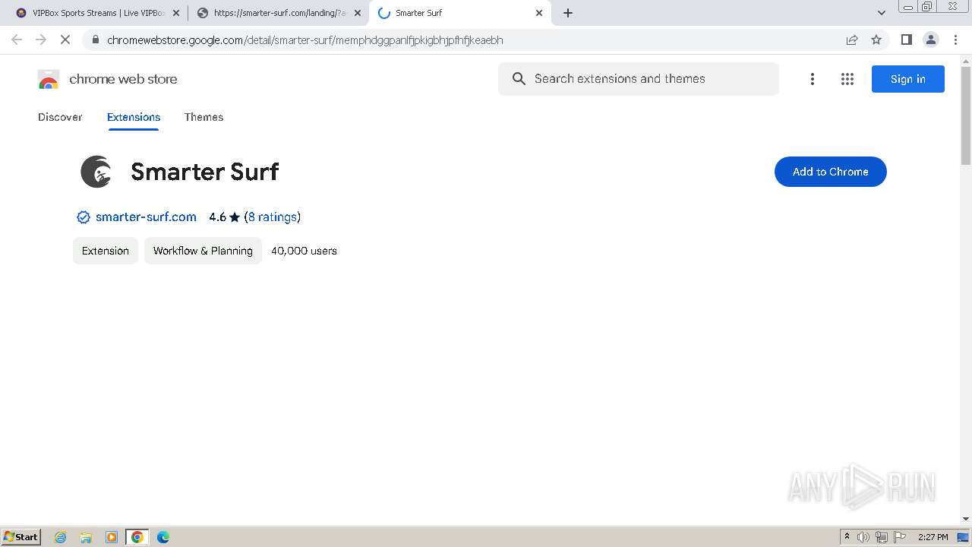
Task: Click Add to Chrome button
Action: click(830, 172)
